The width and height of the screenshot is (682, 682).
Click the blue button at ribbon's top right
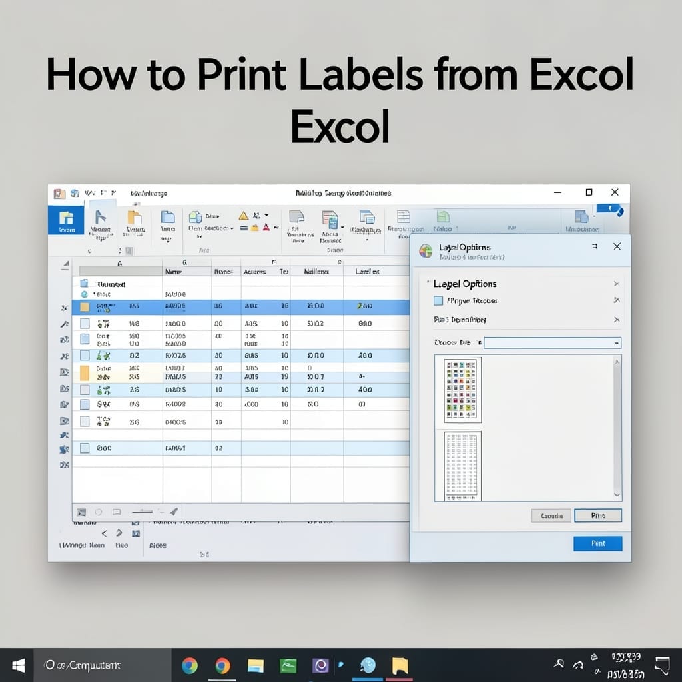(x=609, y=208)
